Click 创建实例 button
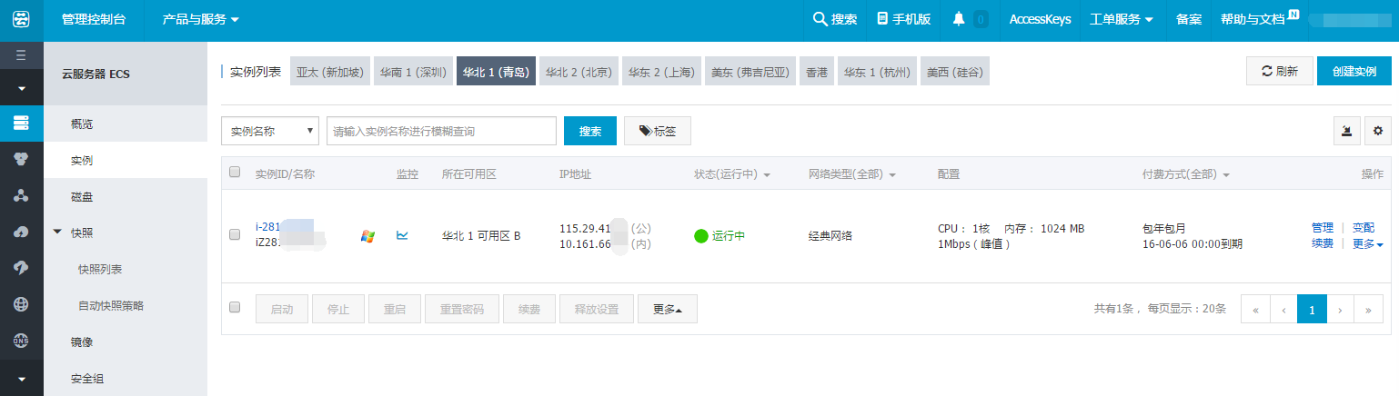Screen dimensions: 1399x396 [x=1354, y=71]
